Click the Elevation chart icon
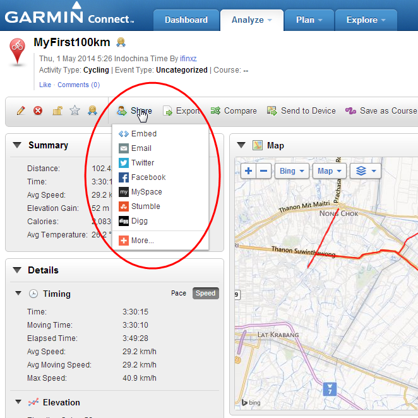The height and width of the screenshot is (418, 418). tap(33, 402)
